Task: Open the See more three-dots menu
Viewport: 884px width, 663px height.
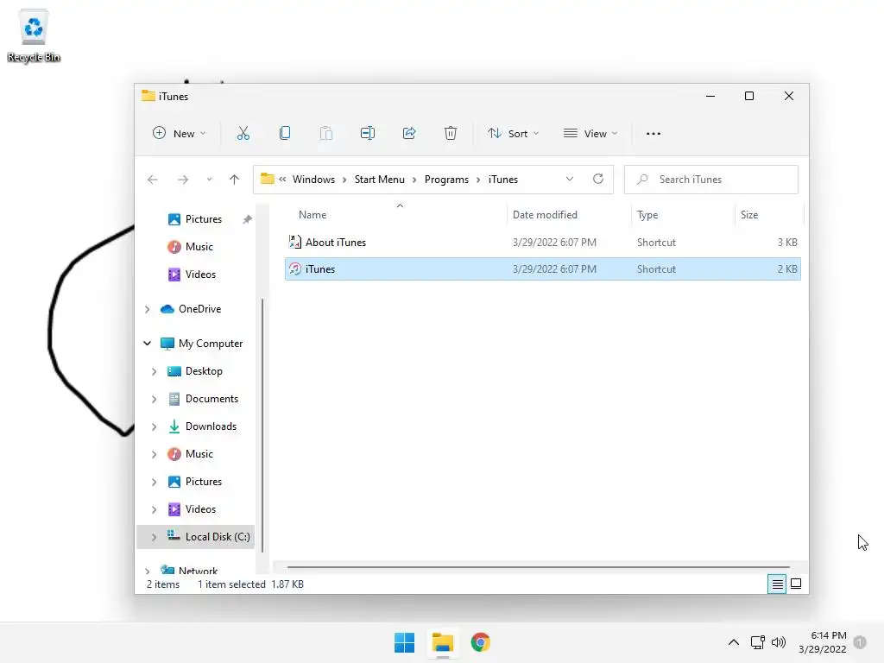Action: pyautogui.click(x=654, y=134)
